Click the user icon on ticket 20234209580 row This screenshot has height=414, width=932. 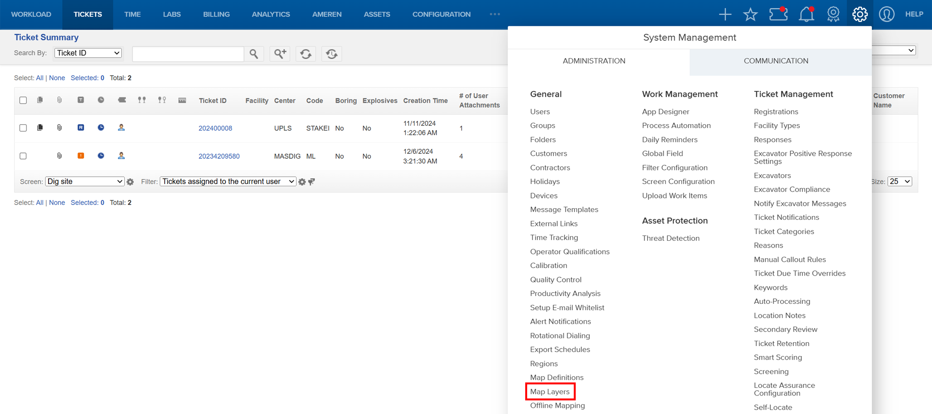pos(121,156)
